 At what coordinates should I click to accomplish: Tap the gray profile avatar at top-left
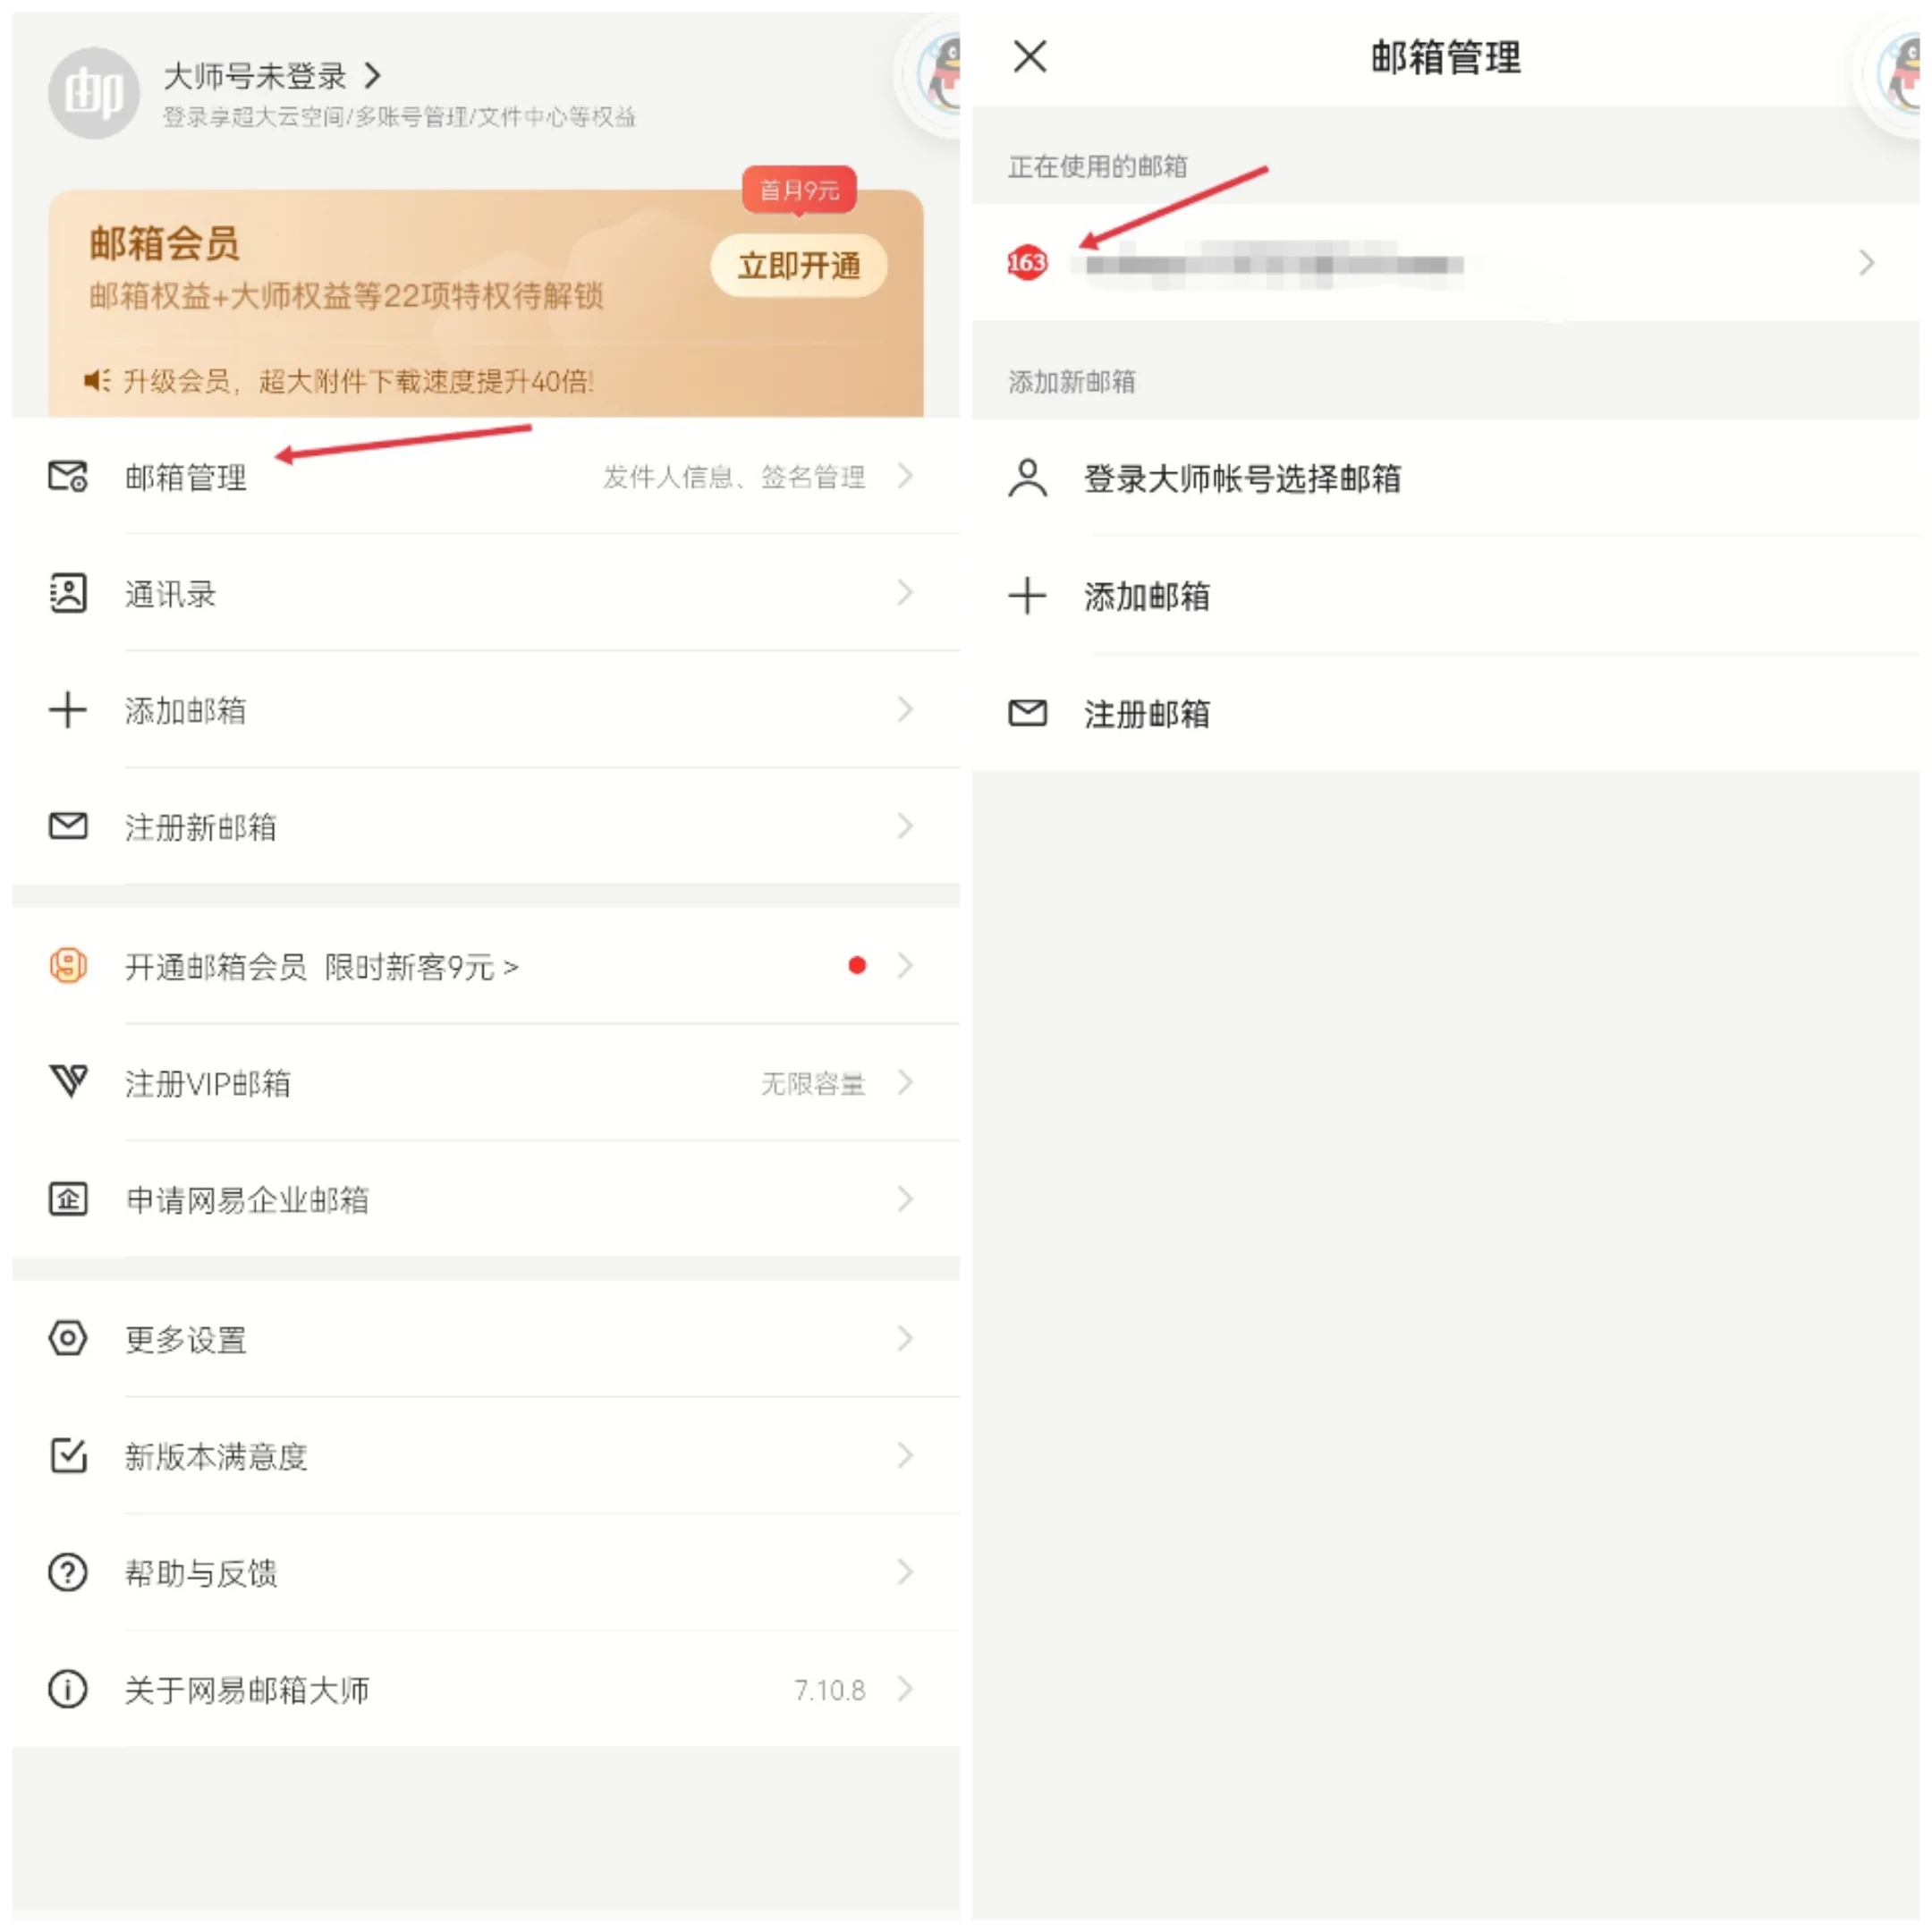coord(94,93)
